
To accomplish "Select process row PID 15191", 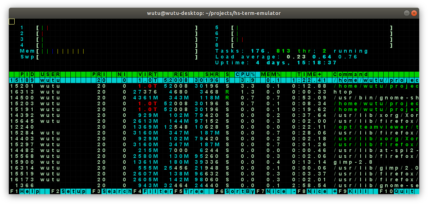I will tap(214, 109).
